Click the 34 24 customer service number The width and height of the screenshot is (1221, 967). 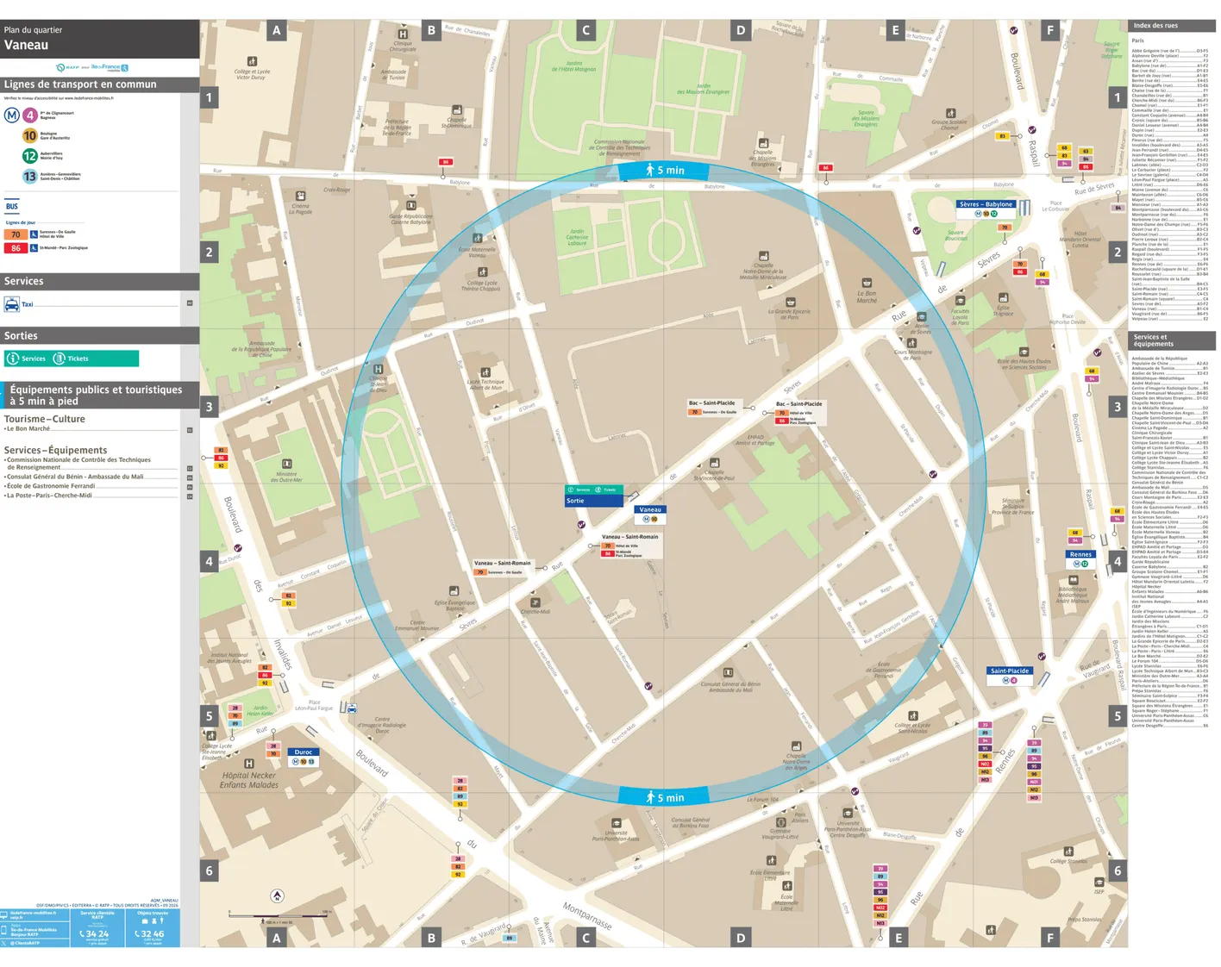(x=95, y=933)
